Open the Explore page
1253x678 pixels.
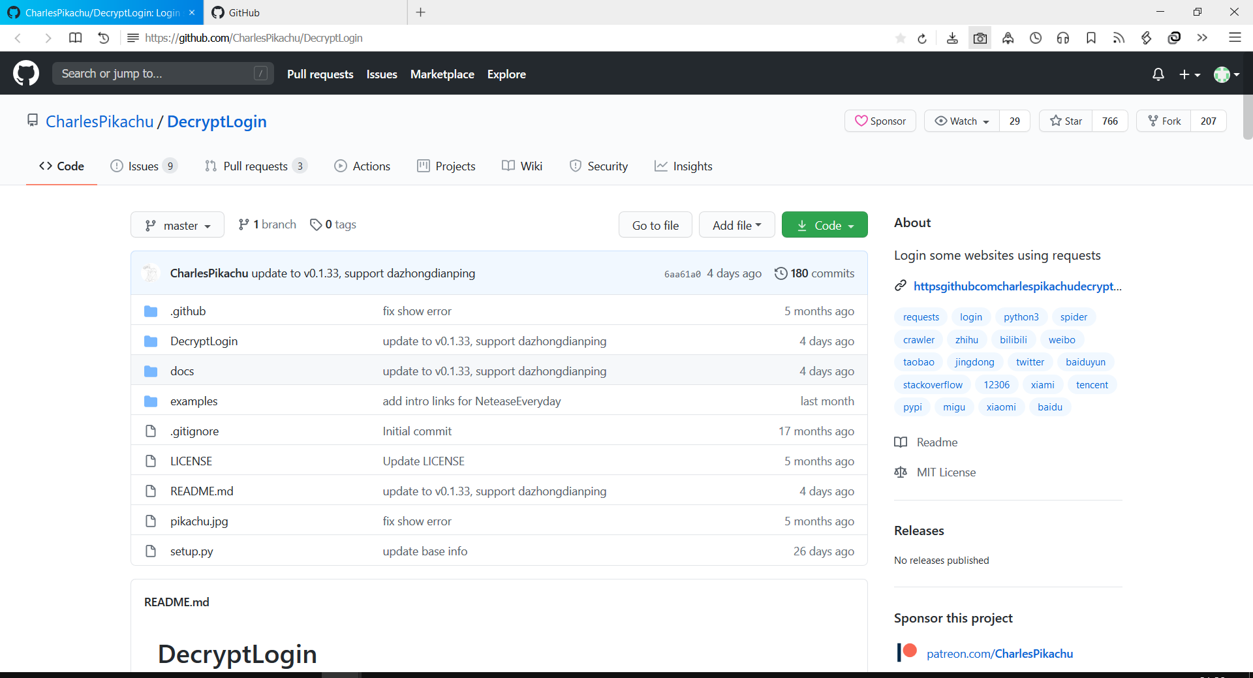pos(506,74)
